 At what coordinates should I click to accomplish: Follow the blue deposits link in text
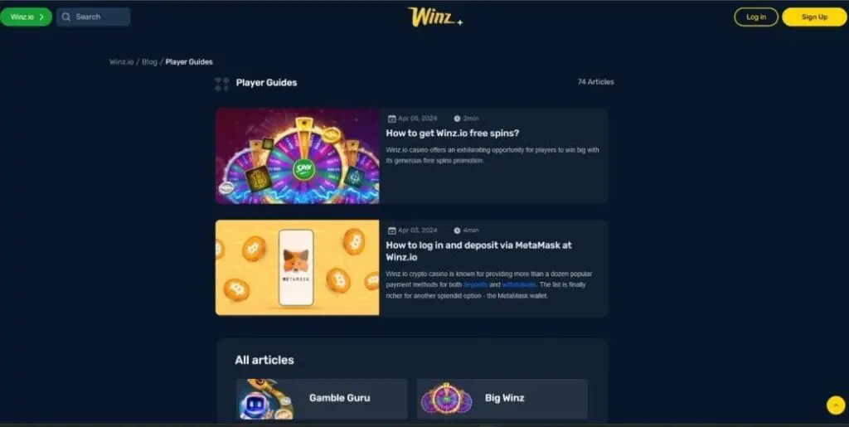click(475, 284)
